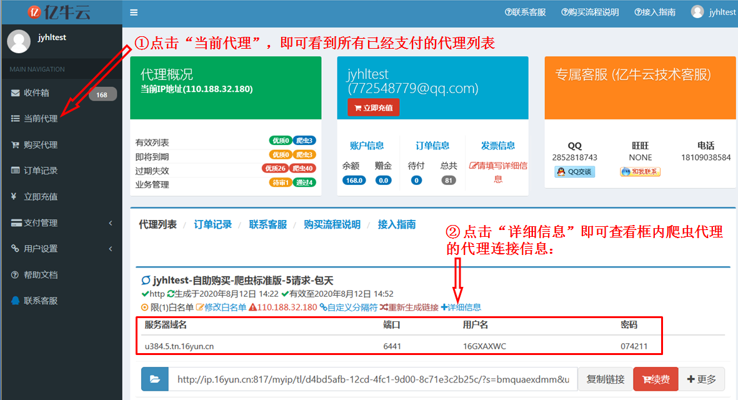Click the proxy API URL input field
The width and height of the screenshot is (738, 400).
[373, 379]
